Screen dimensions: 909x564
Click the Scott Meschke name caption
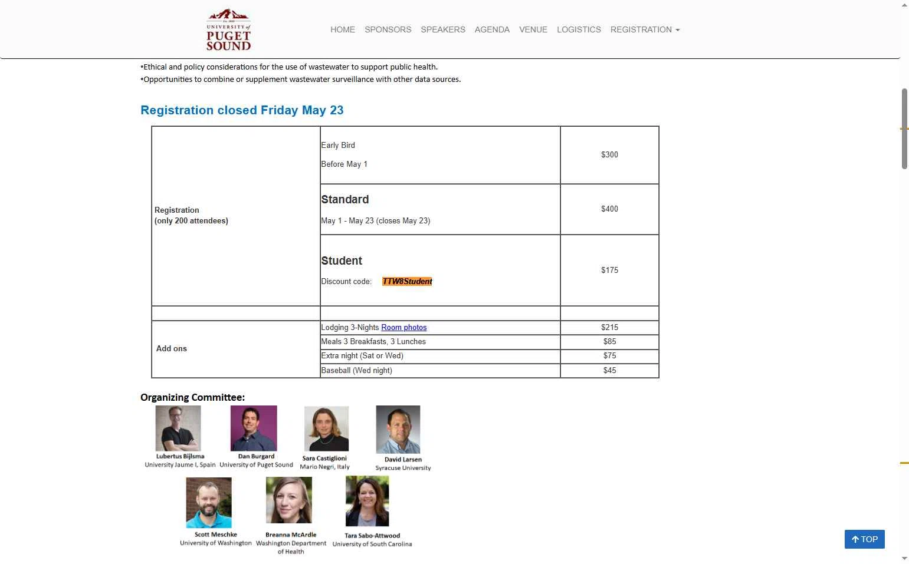[x=216, y=535]
